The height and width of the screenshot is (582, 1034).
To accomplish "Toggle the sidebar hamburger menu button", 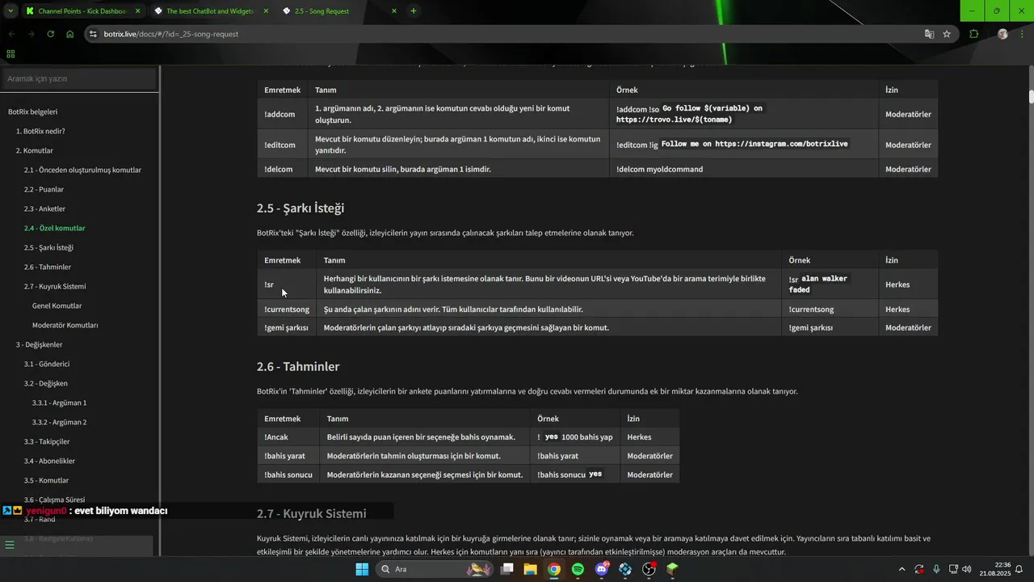I will tap(10, 545).
